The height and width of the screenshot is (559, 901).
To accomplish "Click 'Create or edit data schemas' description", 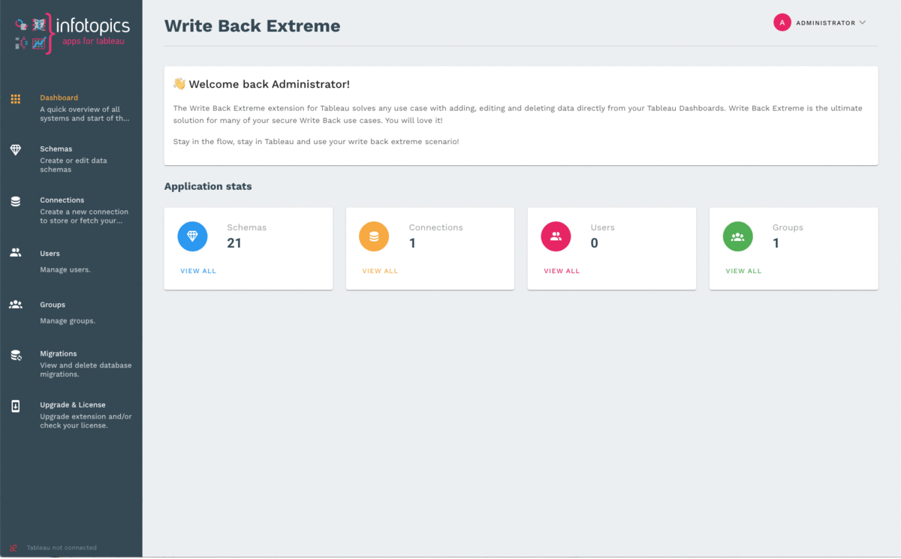I will pyautogui.click(x=74, y=165).
